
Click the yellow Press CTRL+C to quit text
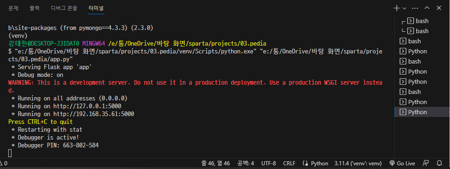pyautogui.click(x=41, y=122)
